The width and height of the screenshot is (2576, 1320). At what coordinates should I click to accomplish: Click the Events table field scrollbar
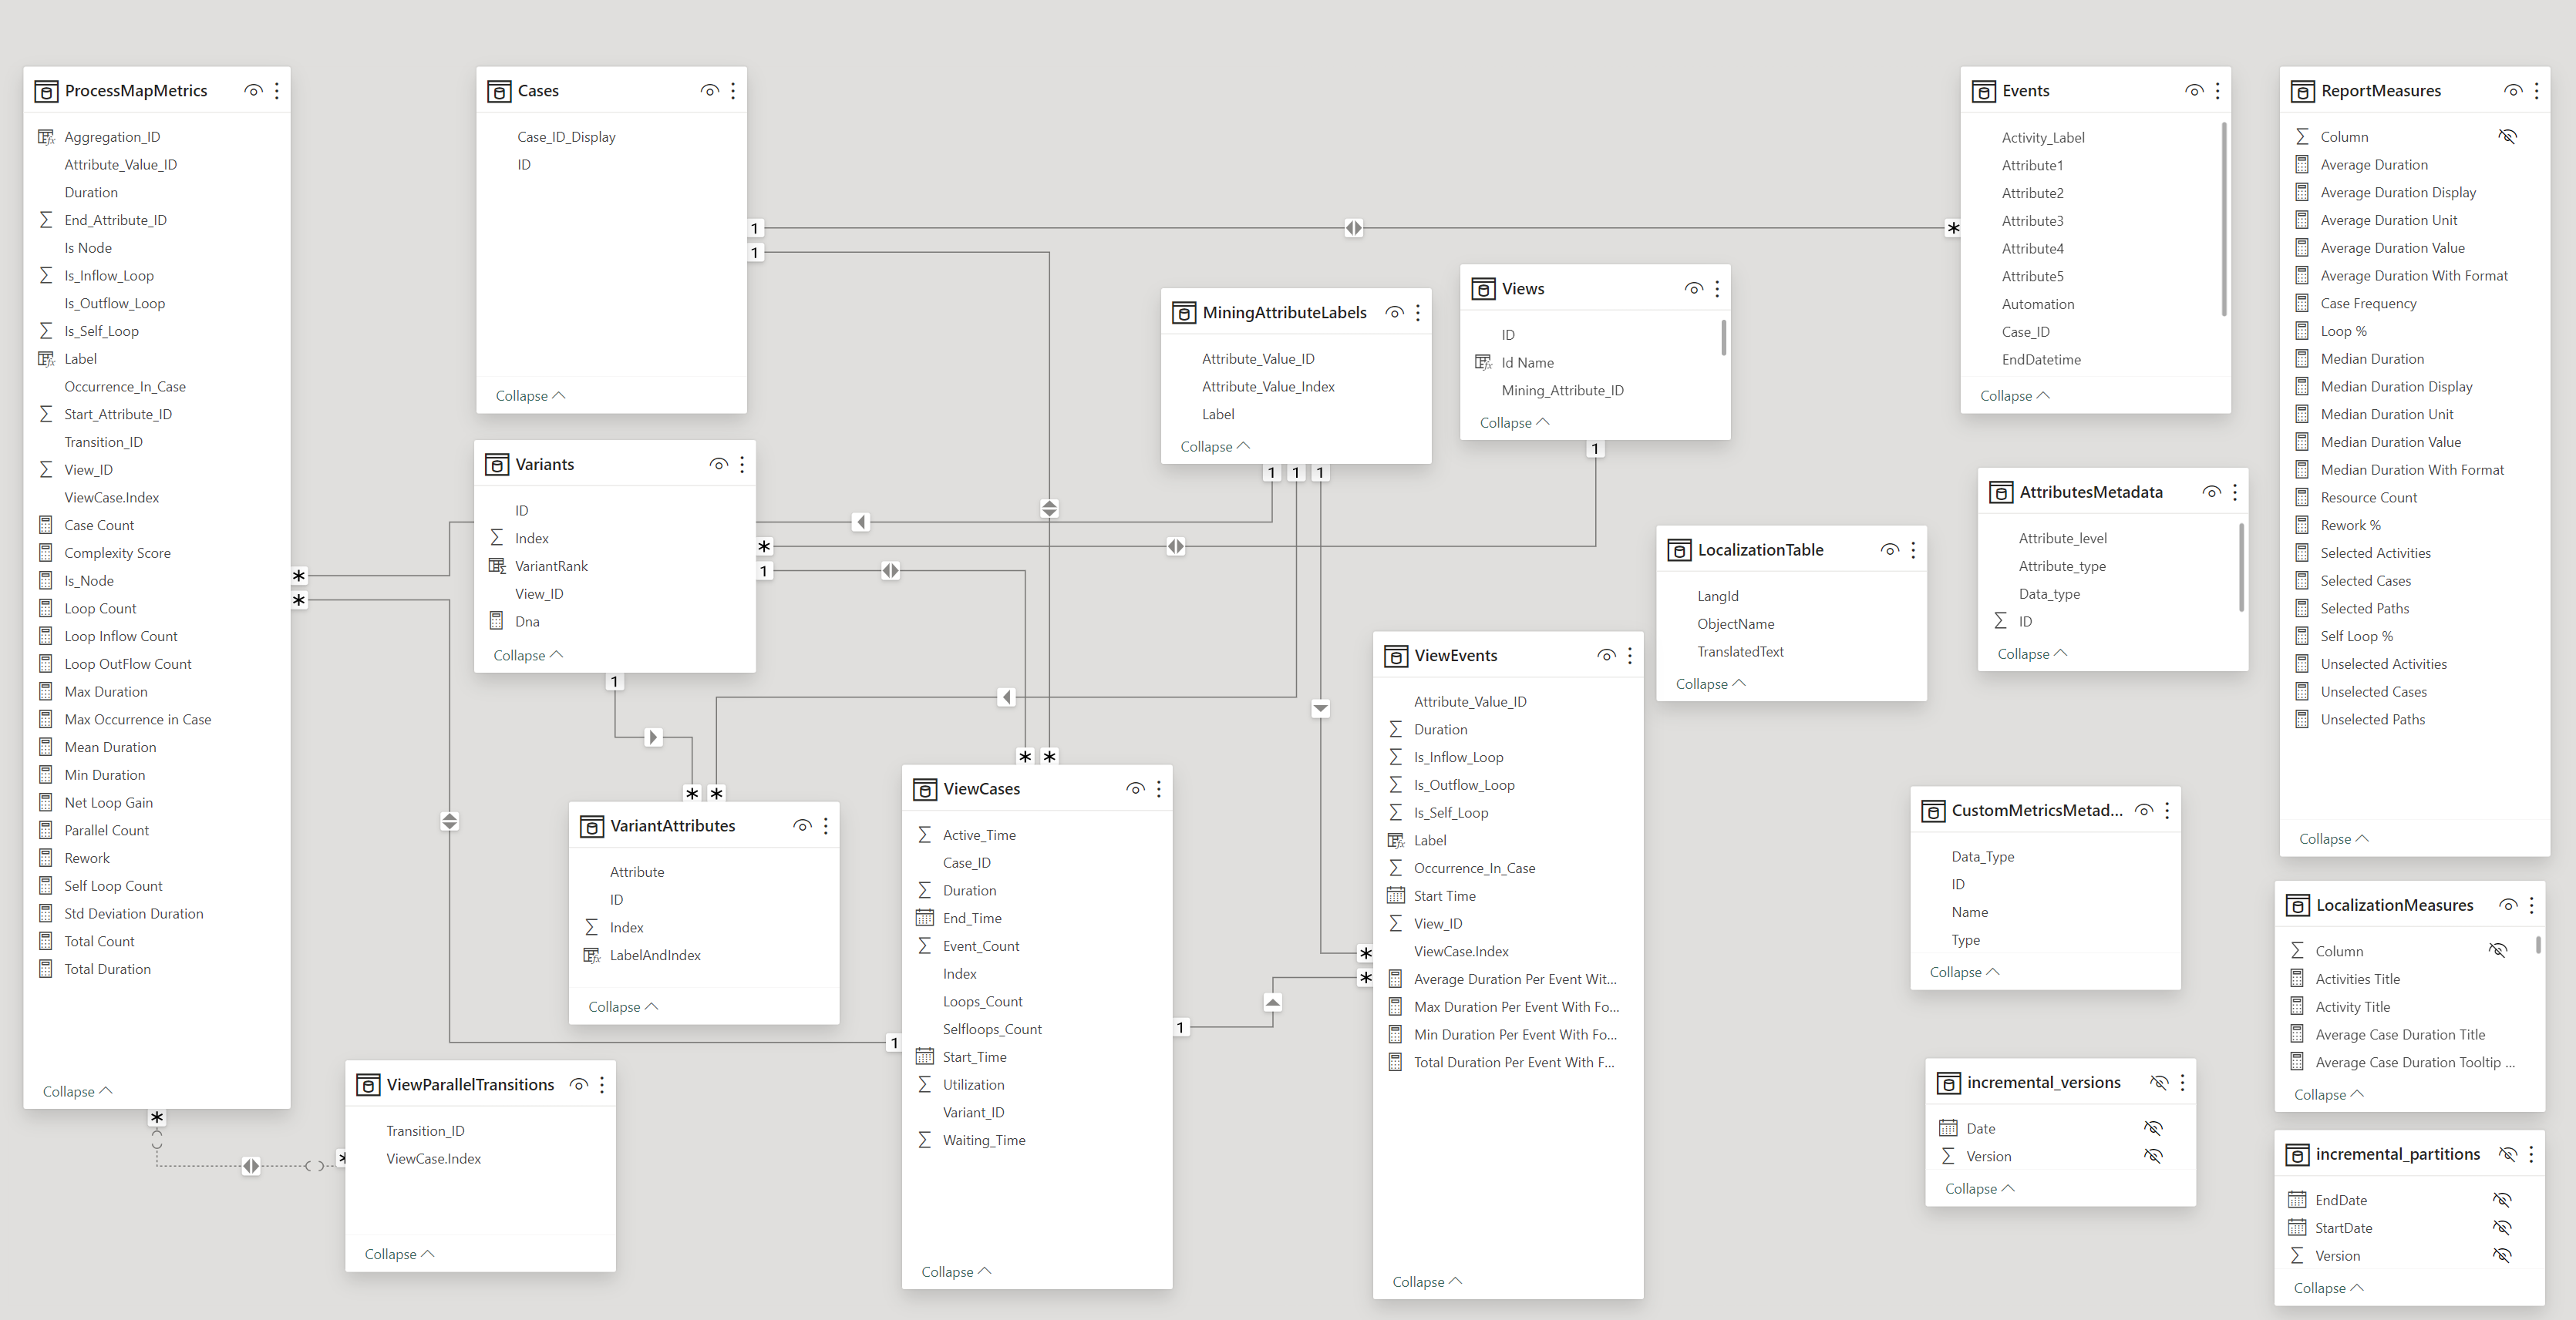2223,220
